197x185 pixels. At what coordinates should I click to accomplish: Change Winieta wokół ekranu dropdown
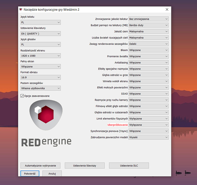(x=148, y=81)
